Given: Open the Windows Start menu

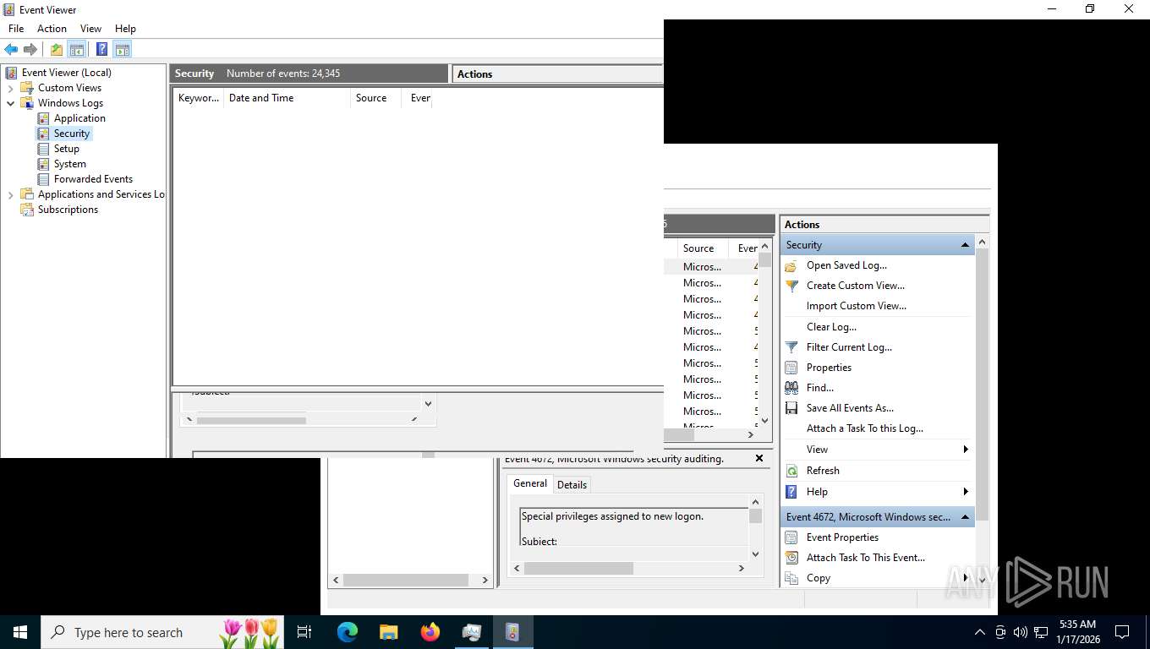Looking at the screenshot, I should (x=20, y=632).
